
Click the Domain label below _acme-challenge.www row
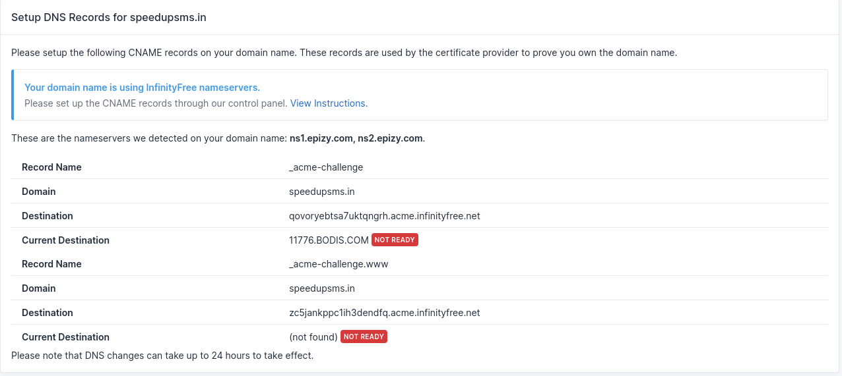(x=39, y=288)
